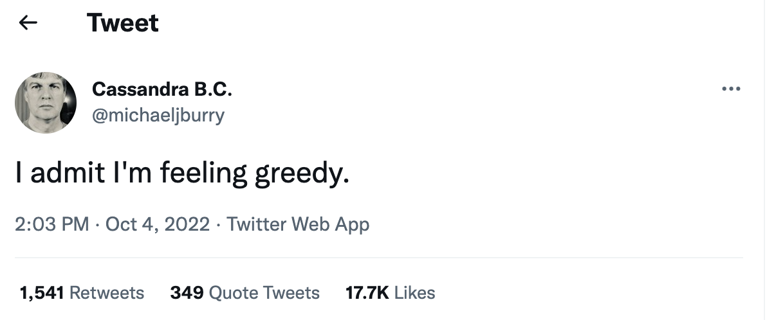Show the Likes label list
The height and width of the screenshot is (320, 767).
[414, 293]
